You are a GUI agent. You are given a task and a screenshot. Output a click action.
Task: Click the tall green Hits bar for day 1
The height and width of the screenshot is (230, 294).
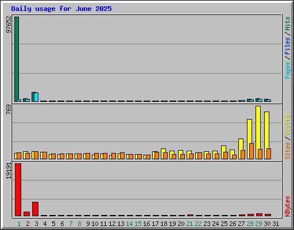coord(17,59)
